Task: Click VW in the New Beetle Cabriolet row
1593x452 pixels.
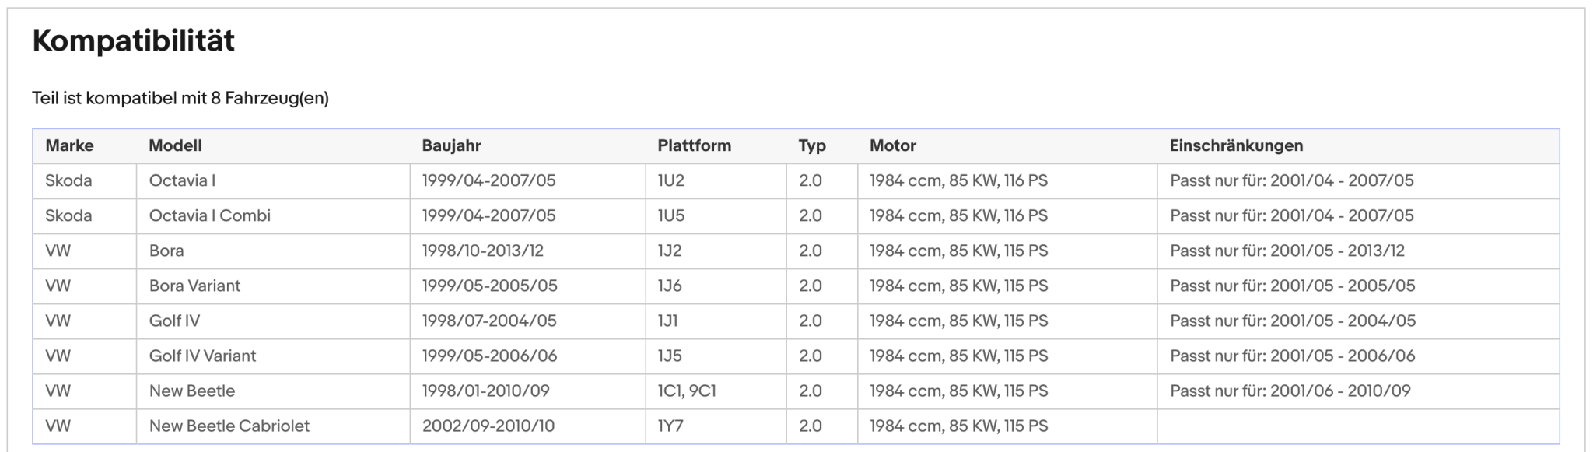Action: pos(58,426)
